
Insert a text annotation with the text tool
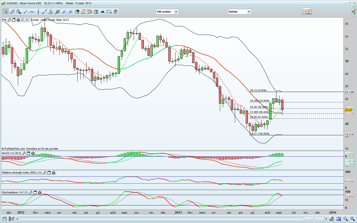96,12
